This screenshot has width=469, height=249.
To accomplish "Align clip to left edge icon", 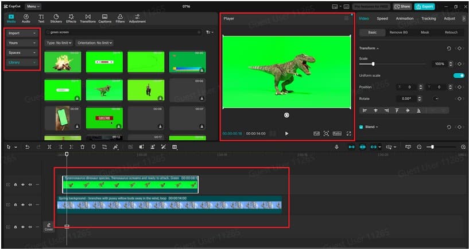I will pos(365,110).
